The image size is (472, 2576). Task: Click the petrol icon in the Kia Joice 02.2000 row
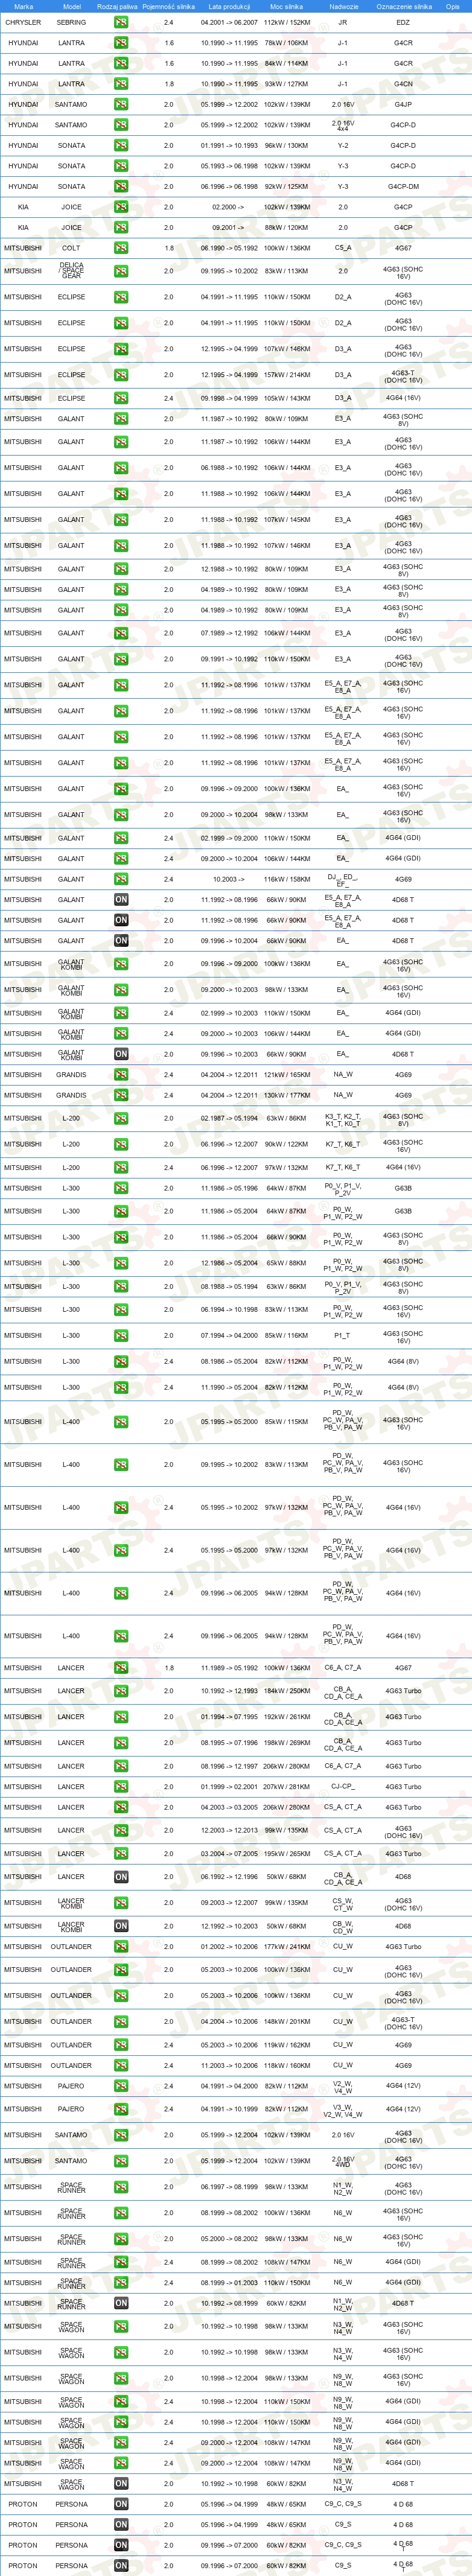pos(120,207)
